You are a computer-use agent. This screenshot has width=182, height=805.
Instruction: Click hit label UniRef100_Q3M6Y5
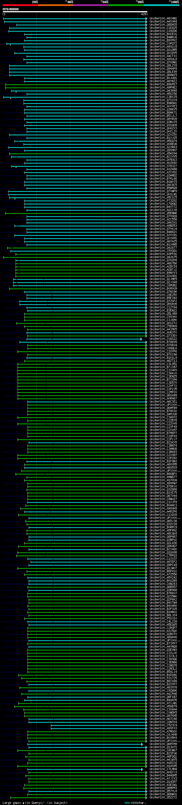(163, 109)
